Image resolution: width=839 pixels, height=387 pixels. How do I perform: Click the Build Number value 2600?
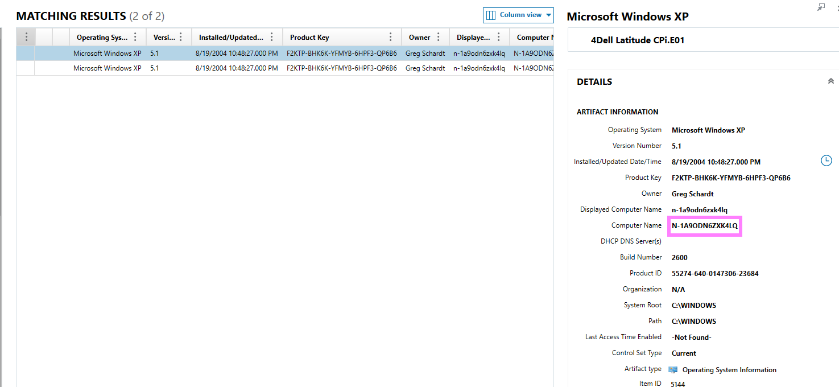click(680, 257)
